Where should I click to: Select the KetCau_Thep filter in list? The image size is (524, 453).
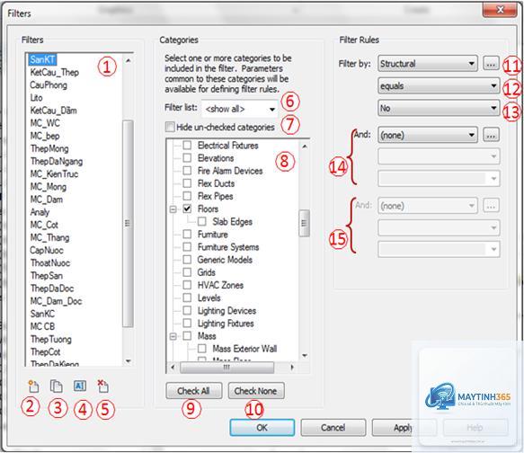pos(55,73)
